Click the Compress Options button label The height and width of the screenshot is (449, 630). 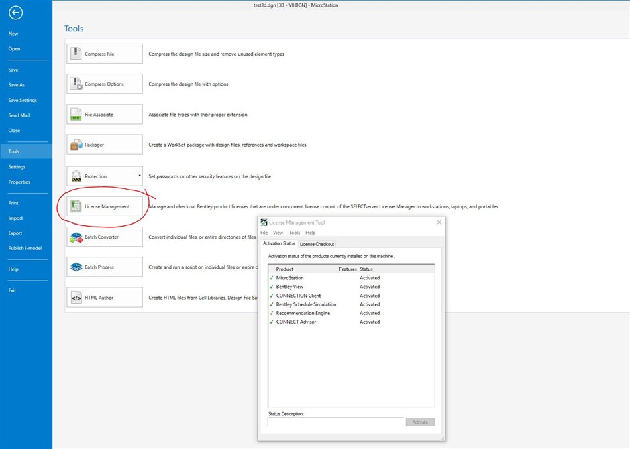pyautogui.click(x=104, y=84)
